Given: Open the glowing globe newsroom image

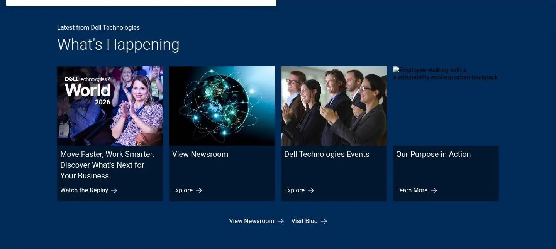Looking at the screenshot, I should pyautogui.click(x=222, y=106).
